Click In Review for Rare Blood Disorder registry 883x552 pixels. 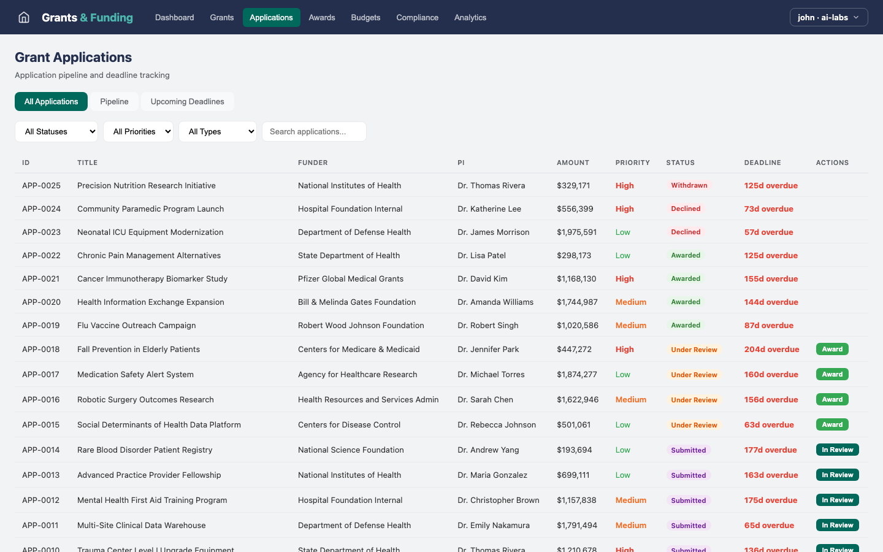pyautogui.click(x=837, y=450)
